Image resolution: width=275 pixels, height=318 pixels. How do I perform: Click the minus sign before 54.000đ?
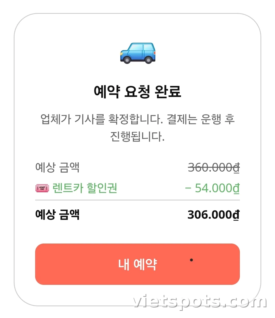click(x=188, y=189)
